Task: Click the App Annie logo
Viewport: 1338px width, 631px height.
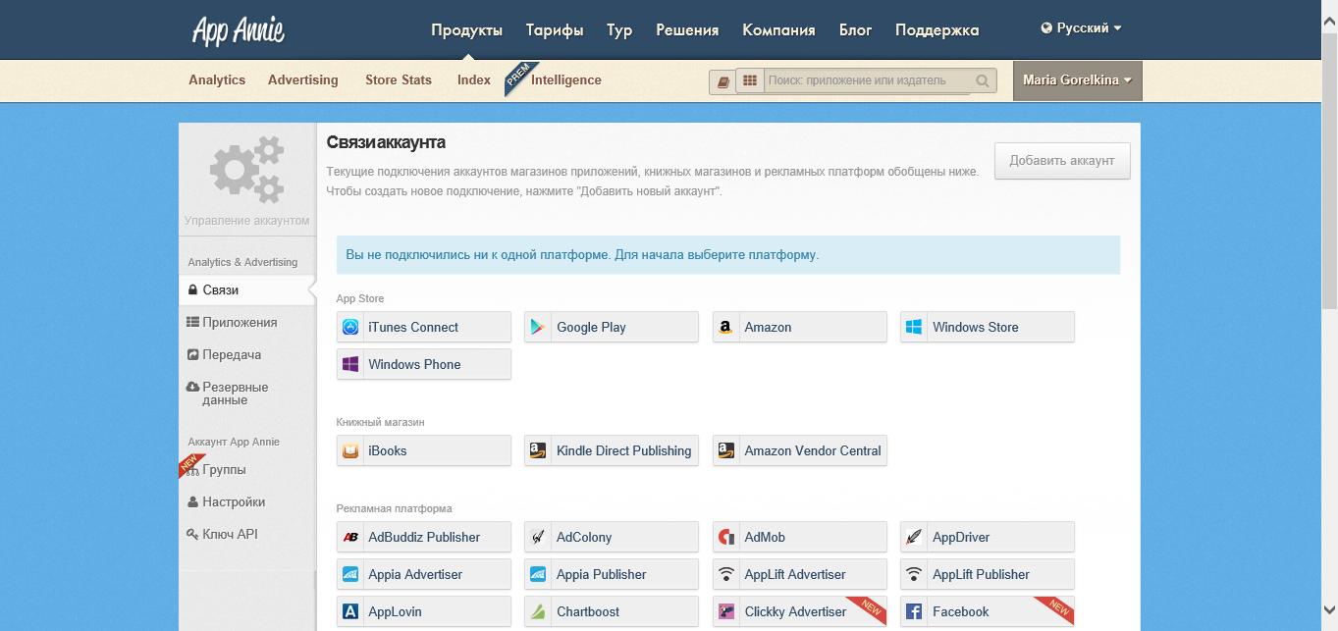Action: pos(238,30)
